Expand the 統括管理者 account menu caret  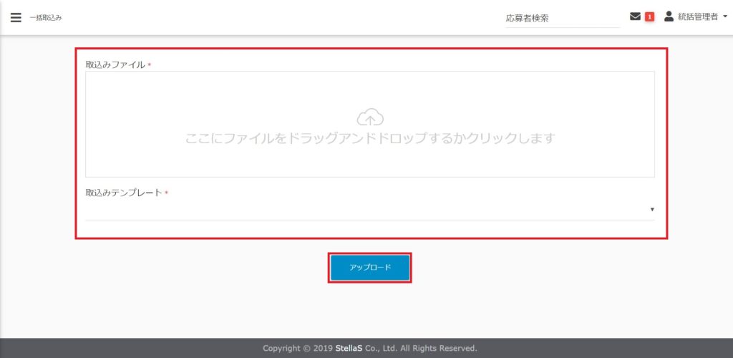pyautogui.click(x=725, y=17)
